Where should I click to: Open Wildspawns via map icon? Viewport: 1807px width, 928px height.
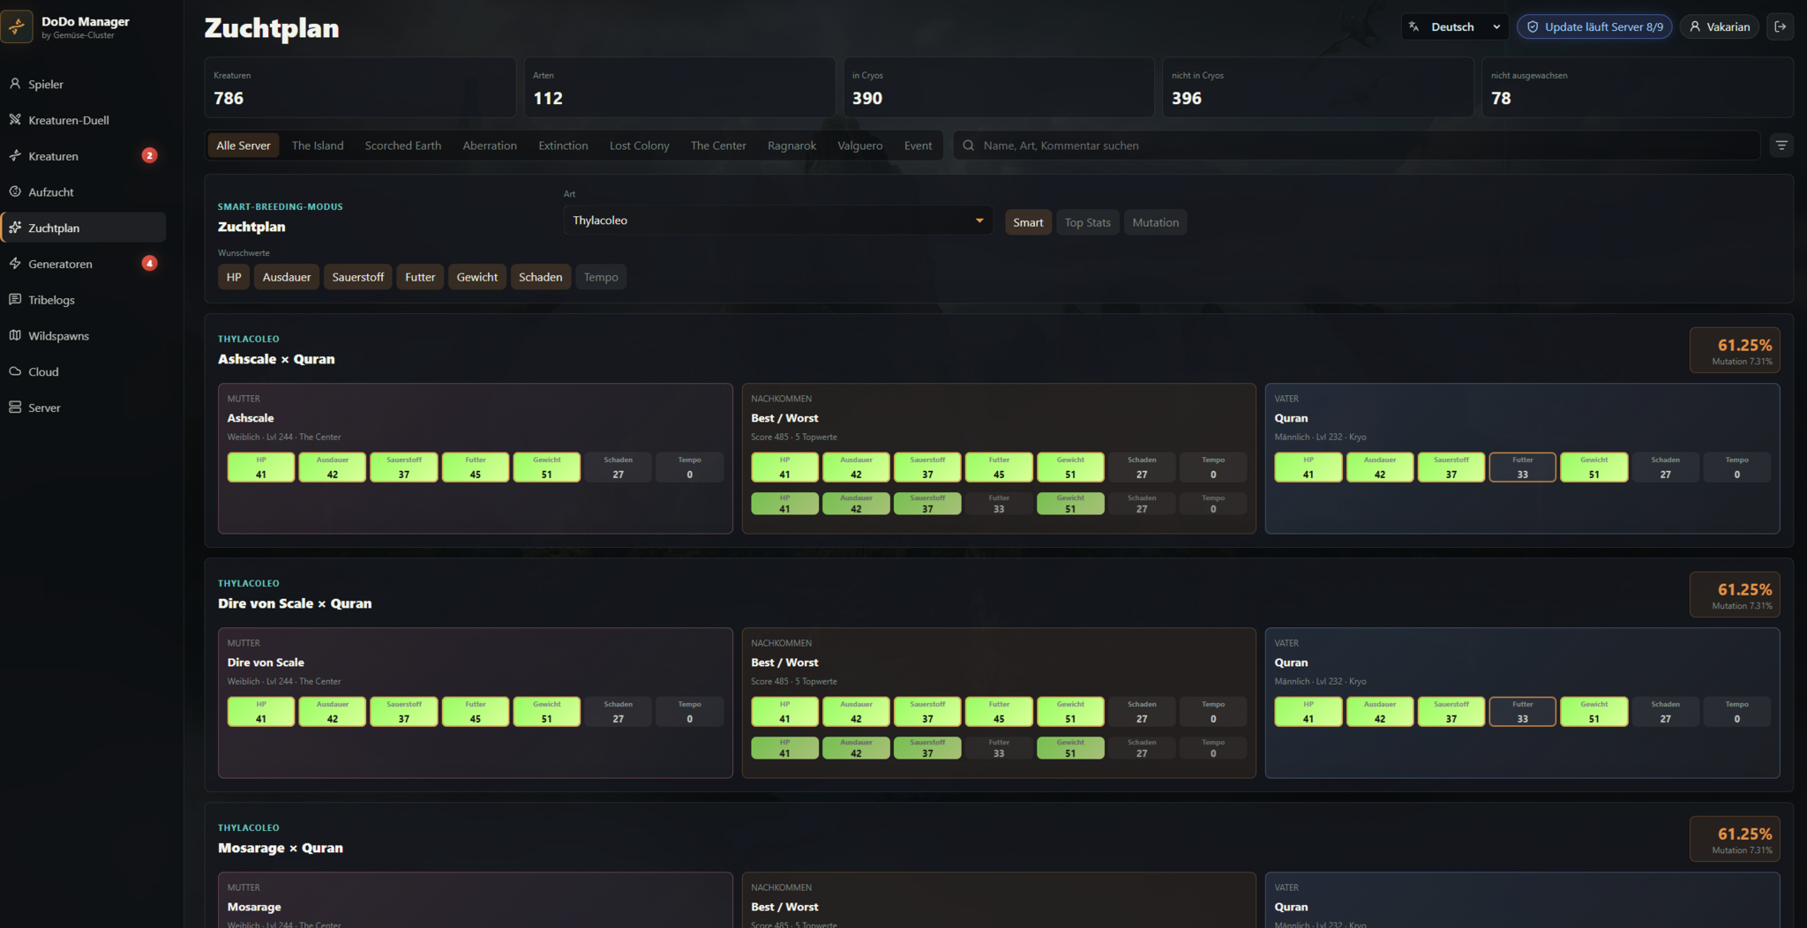[15, 335]
